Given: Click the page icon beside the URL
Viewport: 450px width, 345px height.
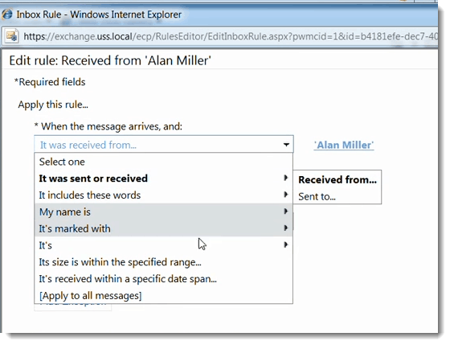Looking at the screenshot, I should coord(12,36).
